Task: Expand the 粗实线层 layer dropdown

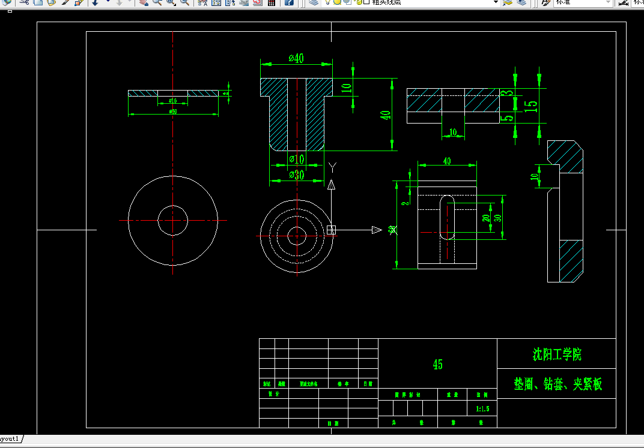Action: point(496,2)
